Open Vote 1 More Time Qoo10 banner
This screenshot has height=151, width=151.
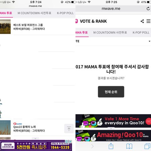113,121
